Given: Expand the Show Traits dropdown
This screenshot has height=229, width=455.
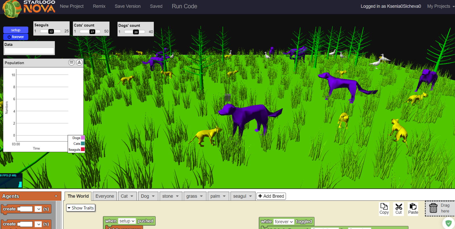Looking at the screenshot, I should (80, 208).
